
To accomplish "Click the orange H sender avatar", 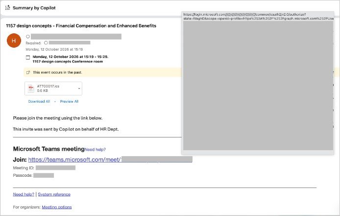I will pyautogui.click(x=14, y=40).
